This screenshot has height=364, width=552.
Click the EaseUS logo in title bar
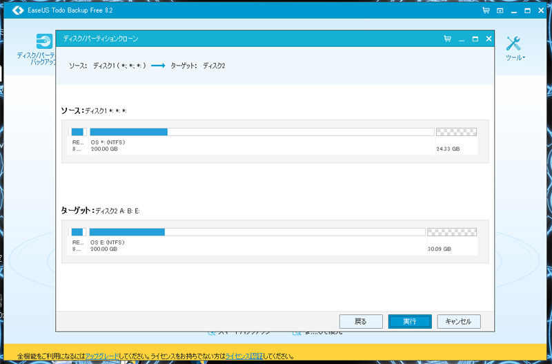[18, 10]
